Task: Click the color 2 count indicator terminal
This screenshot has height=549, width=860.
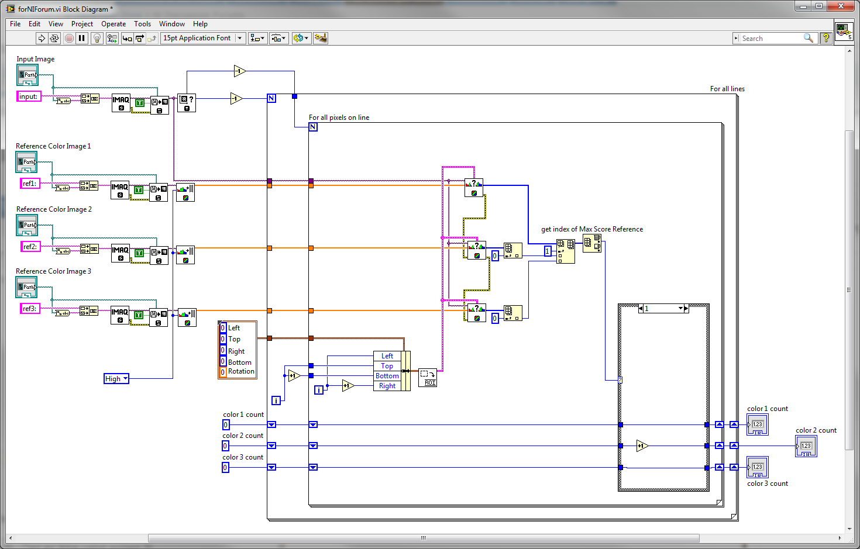Action: tap(806, 446)
